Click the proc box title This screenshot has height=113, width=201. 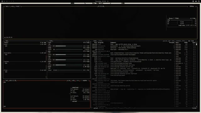click(95, 41)
